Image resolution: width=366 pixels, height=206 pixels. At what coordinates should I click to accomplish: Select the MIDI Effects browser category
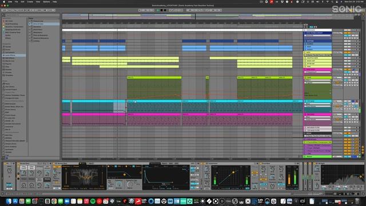(10, 58)
